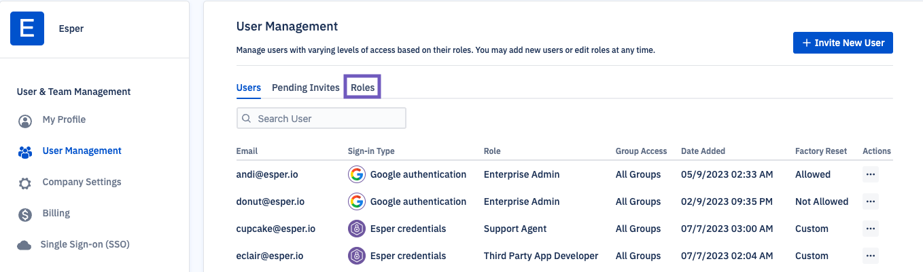The width and height of the screenshot is (923, 272).
Task: Click the Sign-in Type column header
Action: pos(371,151)
